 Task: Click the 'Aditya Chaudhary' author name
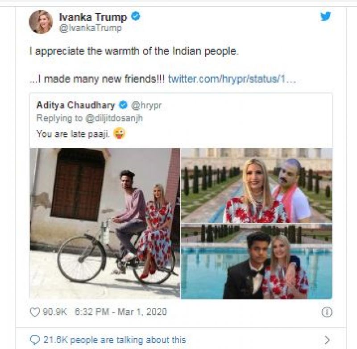tap(76, 106)
